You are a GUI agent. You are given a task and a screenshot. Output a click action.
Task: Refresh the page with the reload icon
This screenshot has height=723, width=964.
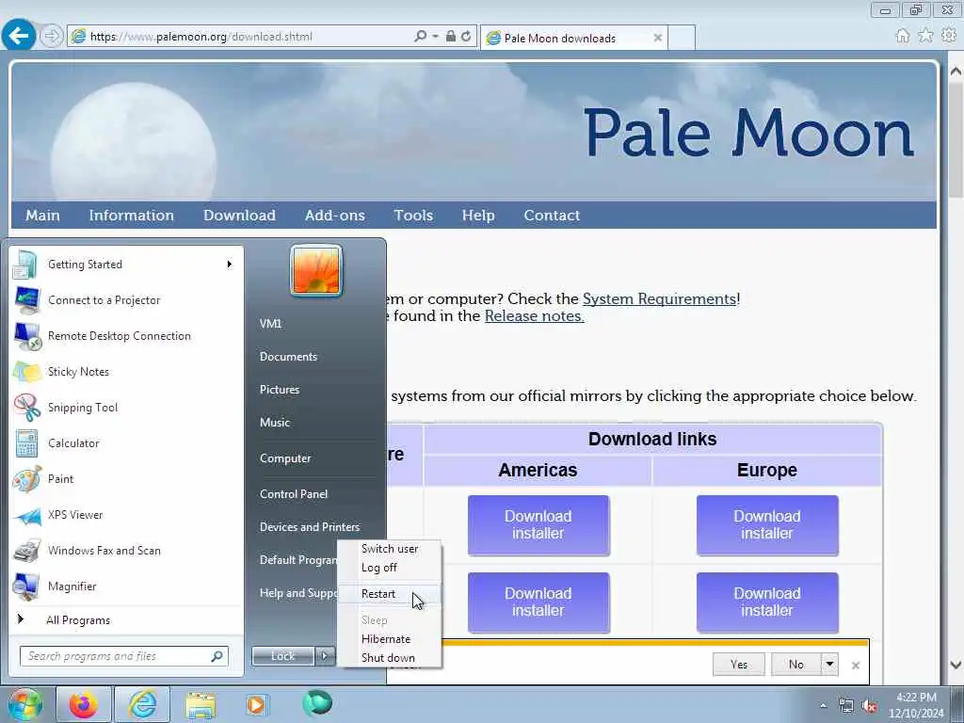click(x=467, y=37)
